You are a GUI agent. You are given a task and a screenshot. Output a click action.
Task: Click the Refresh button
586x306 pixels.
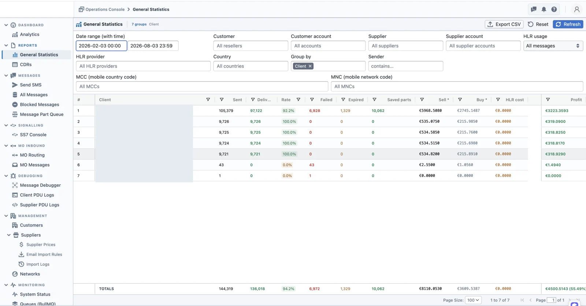click(x=568, y=24)
